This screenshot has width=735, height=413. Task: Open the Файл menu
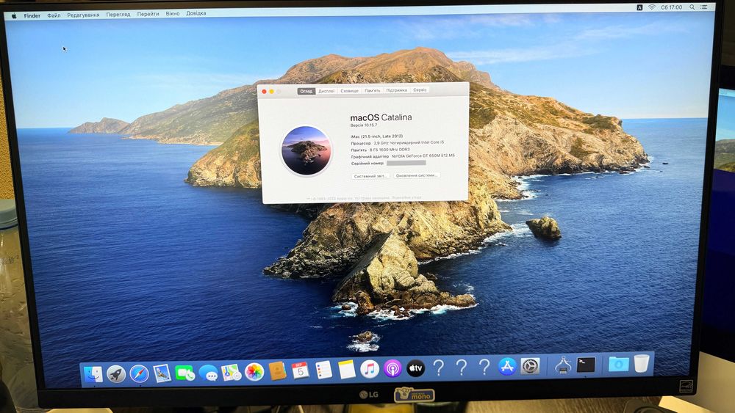click(54, 15)
